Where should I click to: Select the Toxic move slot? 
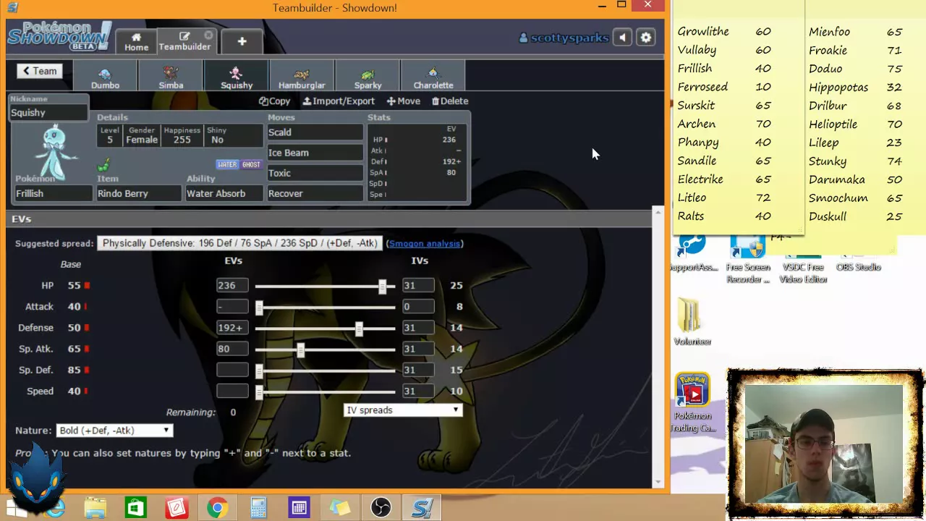coord(315,173)
